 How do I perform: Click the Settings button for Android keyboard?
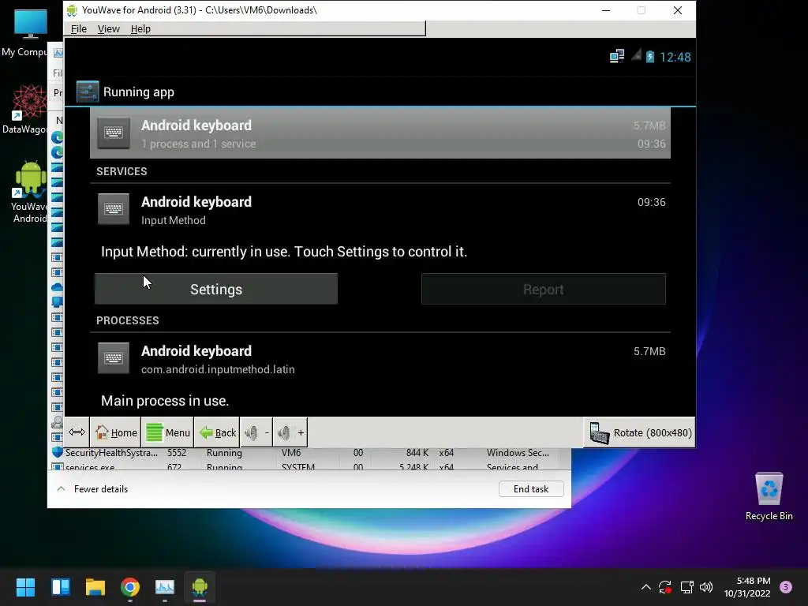pyautogui.click(x=216, y=289)
